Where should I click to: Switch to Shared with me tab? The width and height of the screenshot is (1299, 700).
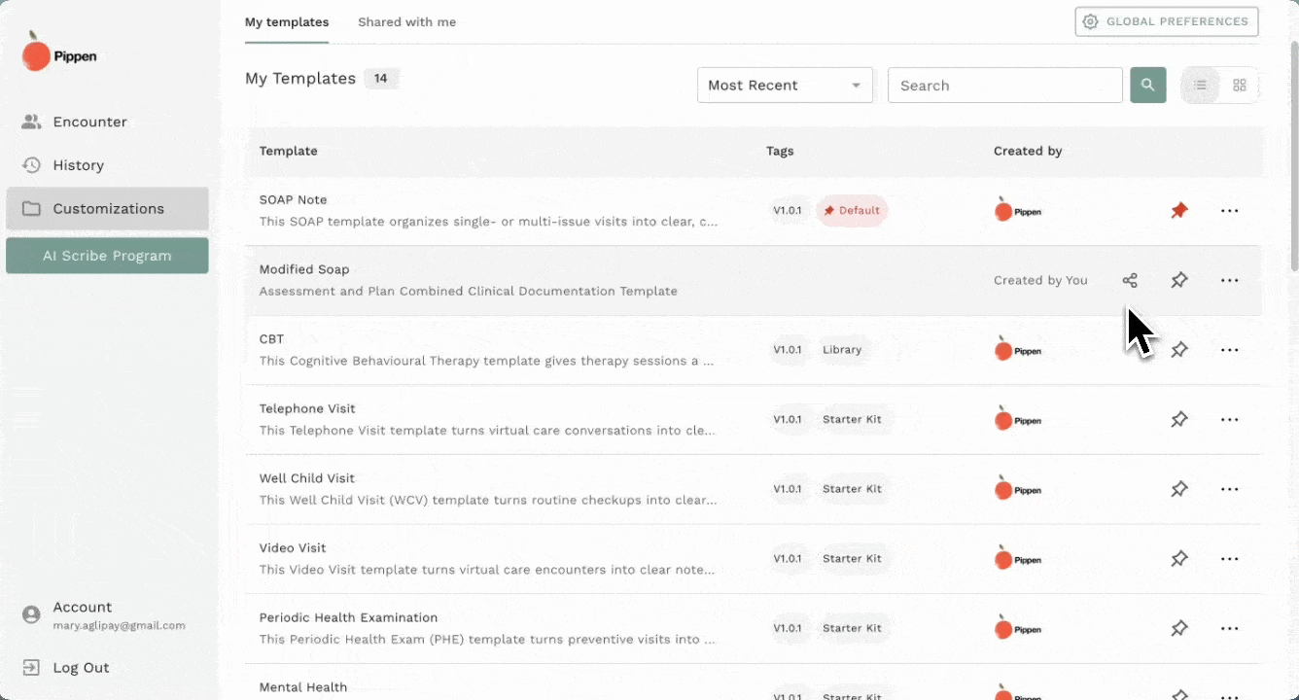tap(406, 22)
